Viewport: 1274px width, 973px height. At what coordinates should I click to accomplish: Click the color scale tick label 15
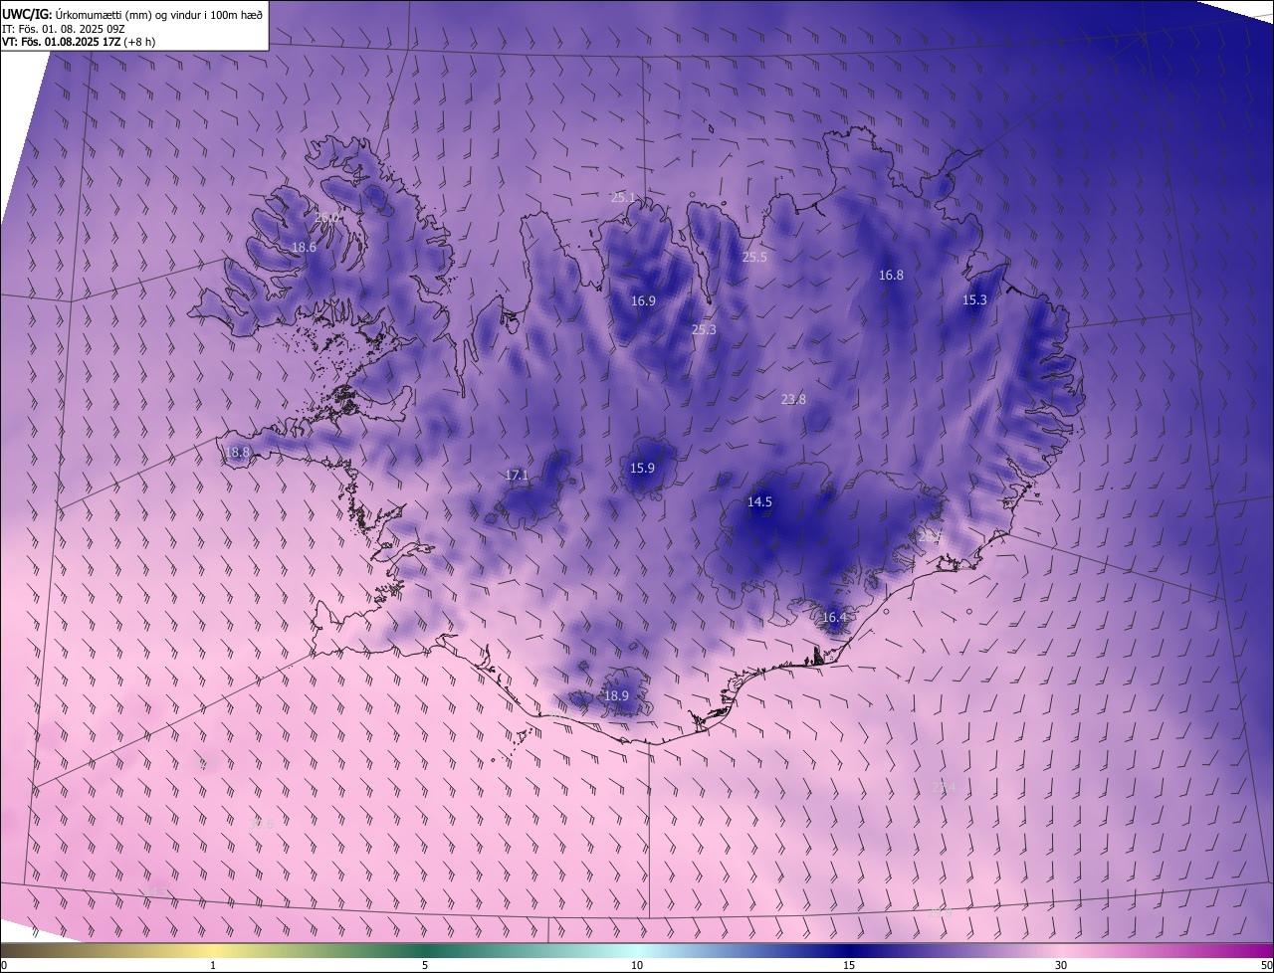849,965
